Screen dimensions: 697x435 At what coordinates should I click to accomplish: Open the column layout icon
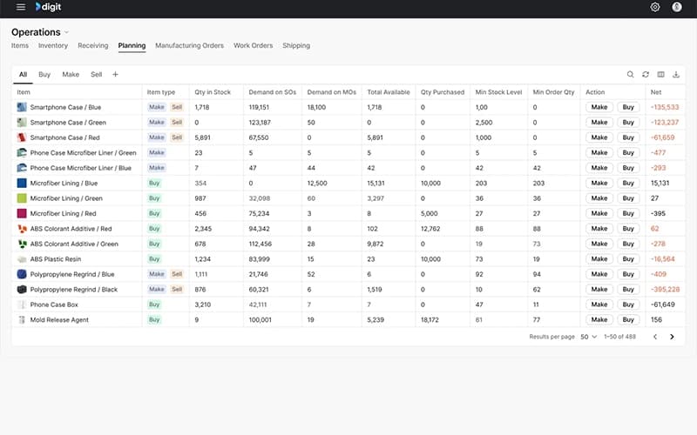coord(660,75)
